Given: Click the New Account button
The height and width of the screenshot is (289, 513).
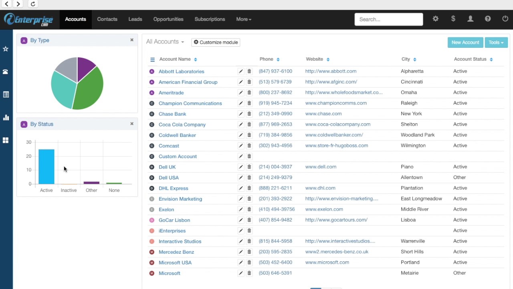Looking at the screenshot, I should point(465,43).
